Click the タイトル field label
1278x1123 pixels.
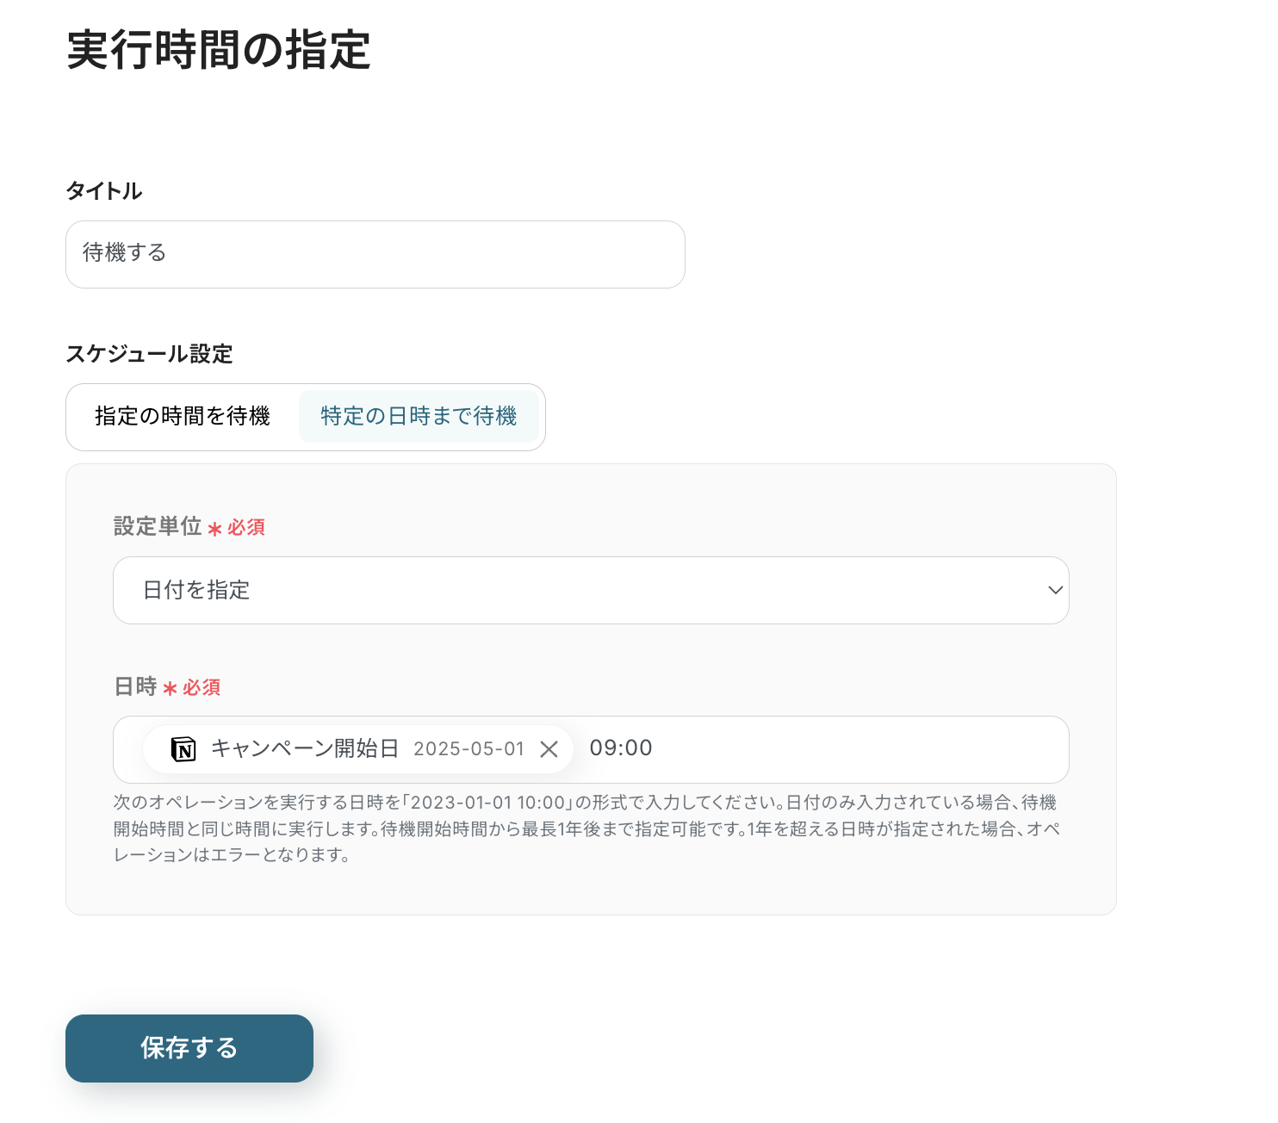(104, 191)
